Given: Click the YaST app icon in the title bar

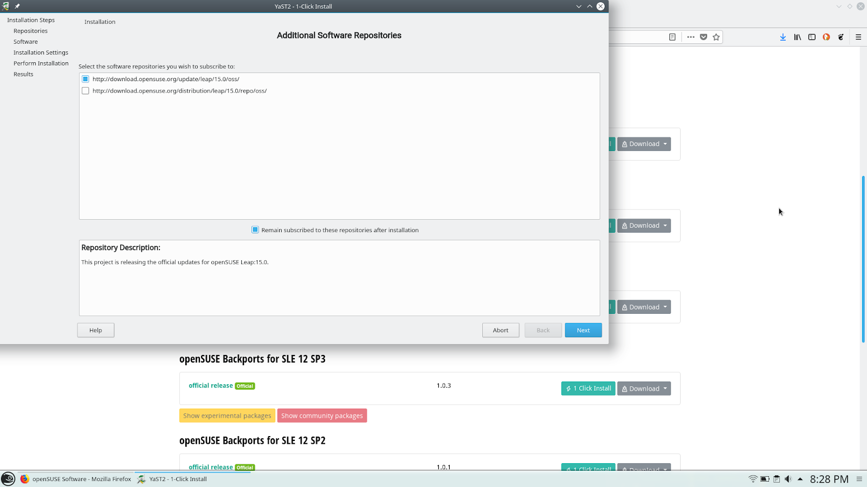Looking at the screenshot, I should (5, 6).
